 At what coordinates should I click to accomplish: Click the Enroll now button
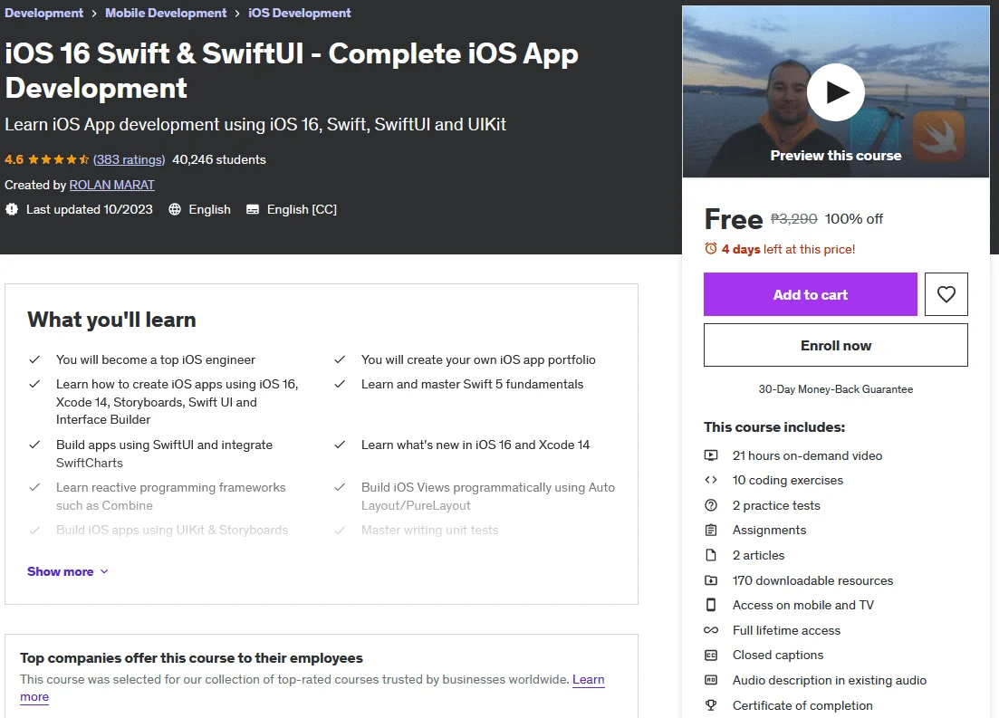pyautogui.click(x=835, y=345)
